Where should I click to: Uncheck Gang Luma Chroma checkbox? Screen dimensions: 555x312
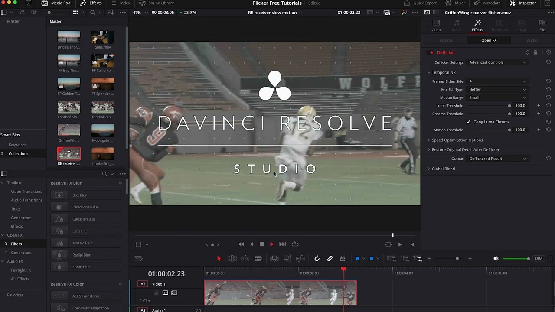(468, 122)
